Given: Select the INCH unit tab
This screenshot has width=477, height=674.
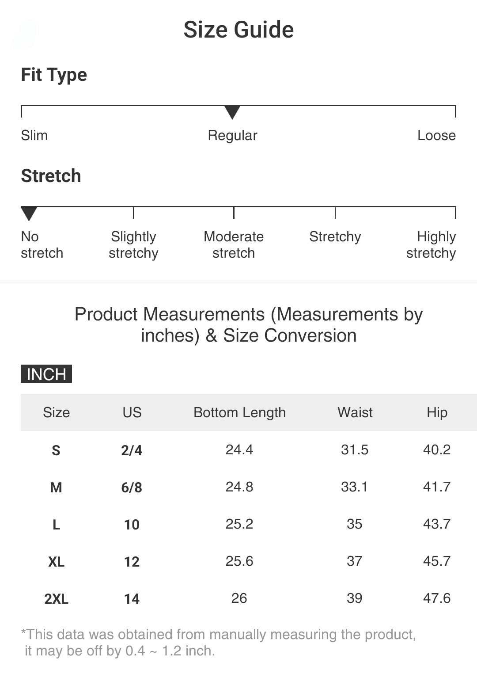Looking at the screenshot, I should coord(46,374).
